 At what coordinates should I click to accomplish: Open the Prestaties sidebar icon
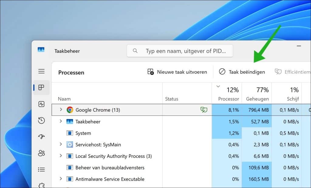point(41,104)
